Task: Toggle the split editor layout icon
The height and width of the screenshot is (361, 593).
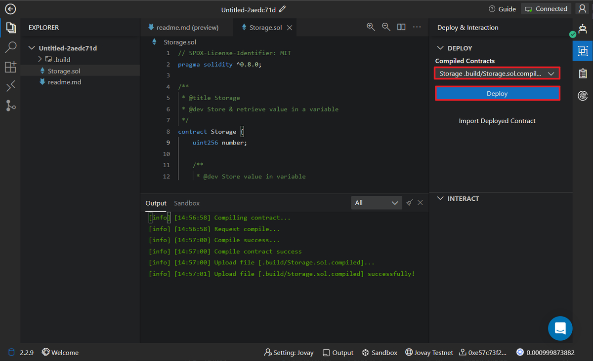Action: click(x=401, y=27)
